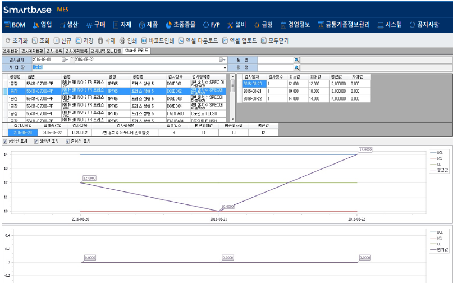Click 엑셀 다운로드 to export Excel
The image size is (453, 283).
(x=198, y=41)
